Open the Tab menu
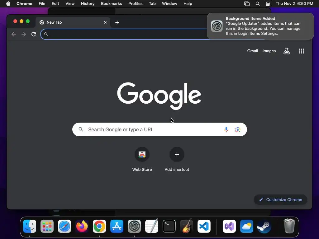Screen dimensions: 319x239 (152, 4)
